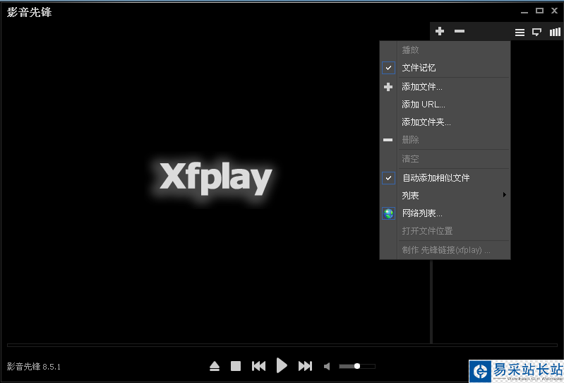This screenshot has width=564, height=383.
Task: Click the volume slider handle
Action: click(357, 366)
